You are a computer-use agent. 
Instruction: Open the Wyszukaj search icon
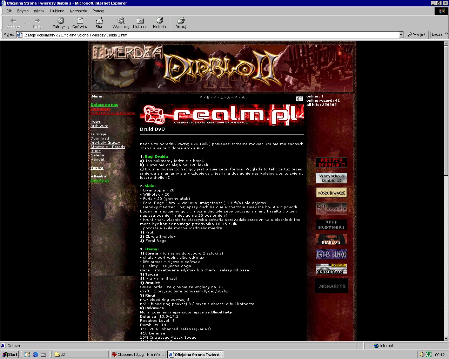(x=121, y=21)
